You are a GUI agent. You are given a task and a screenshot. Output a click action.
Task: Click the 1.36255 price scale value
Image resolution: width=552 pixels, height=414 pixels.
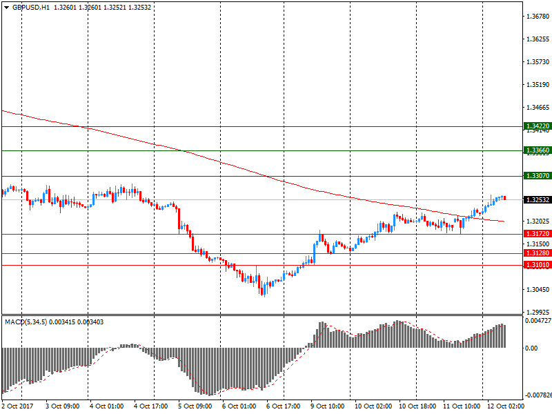[538, 39]
